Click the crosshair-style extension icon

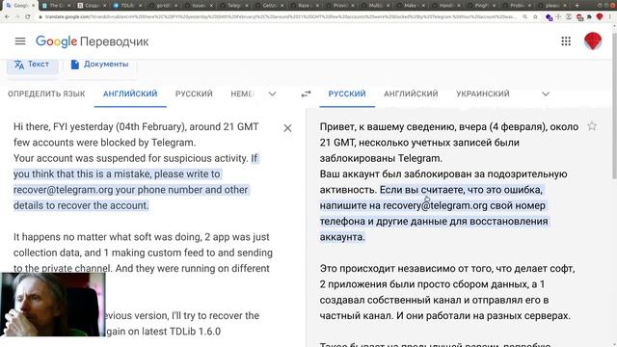click(x=558, y=17)
